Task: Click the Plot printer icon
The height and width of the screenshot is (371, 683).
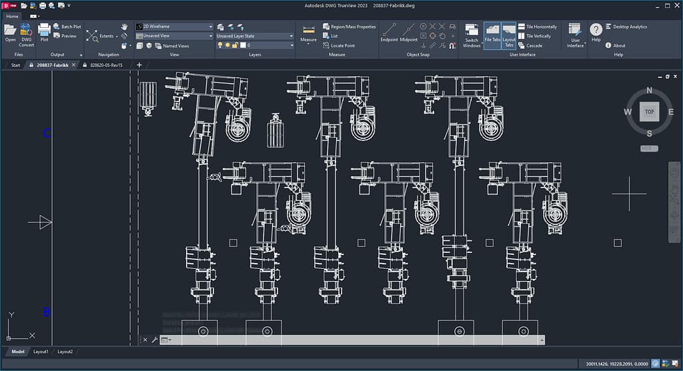Action: point(44,31)
